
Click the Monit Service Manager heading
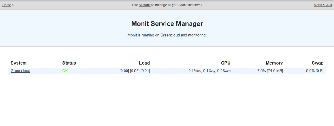(167, 24)
